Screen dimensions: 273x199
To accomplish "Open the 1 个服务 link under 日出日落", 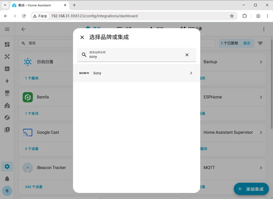I will [x=32, y=78].
